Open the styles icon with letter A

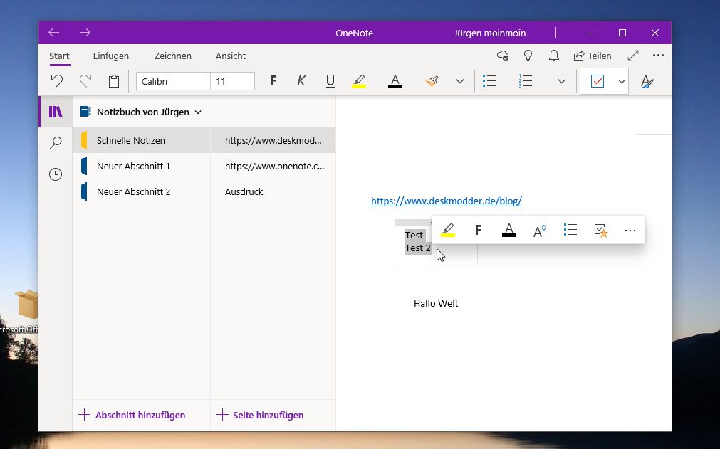(647, 81)
